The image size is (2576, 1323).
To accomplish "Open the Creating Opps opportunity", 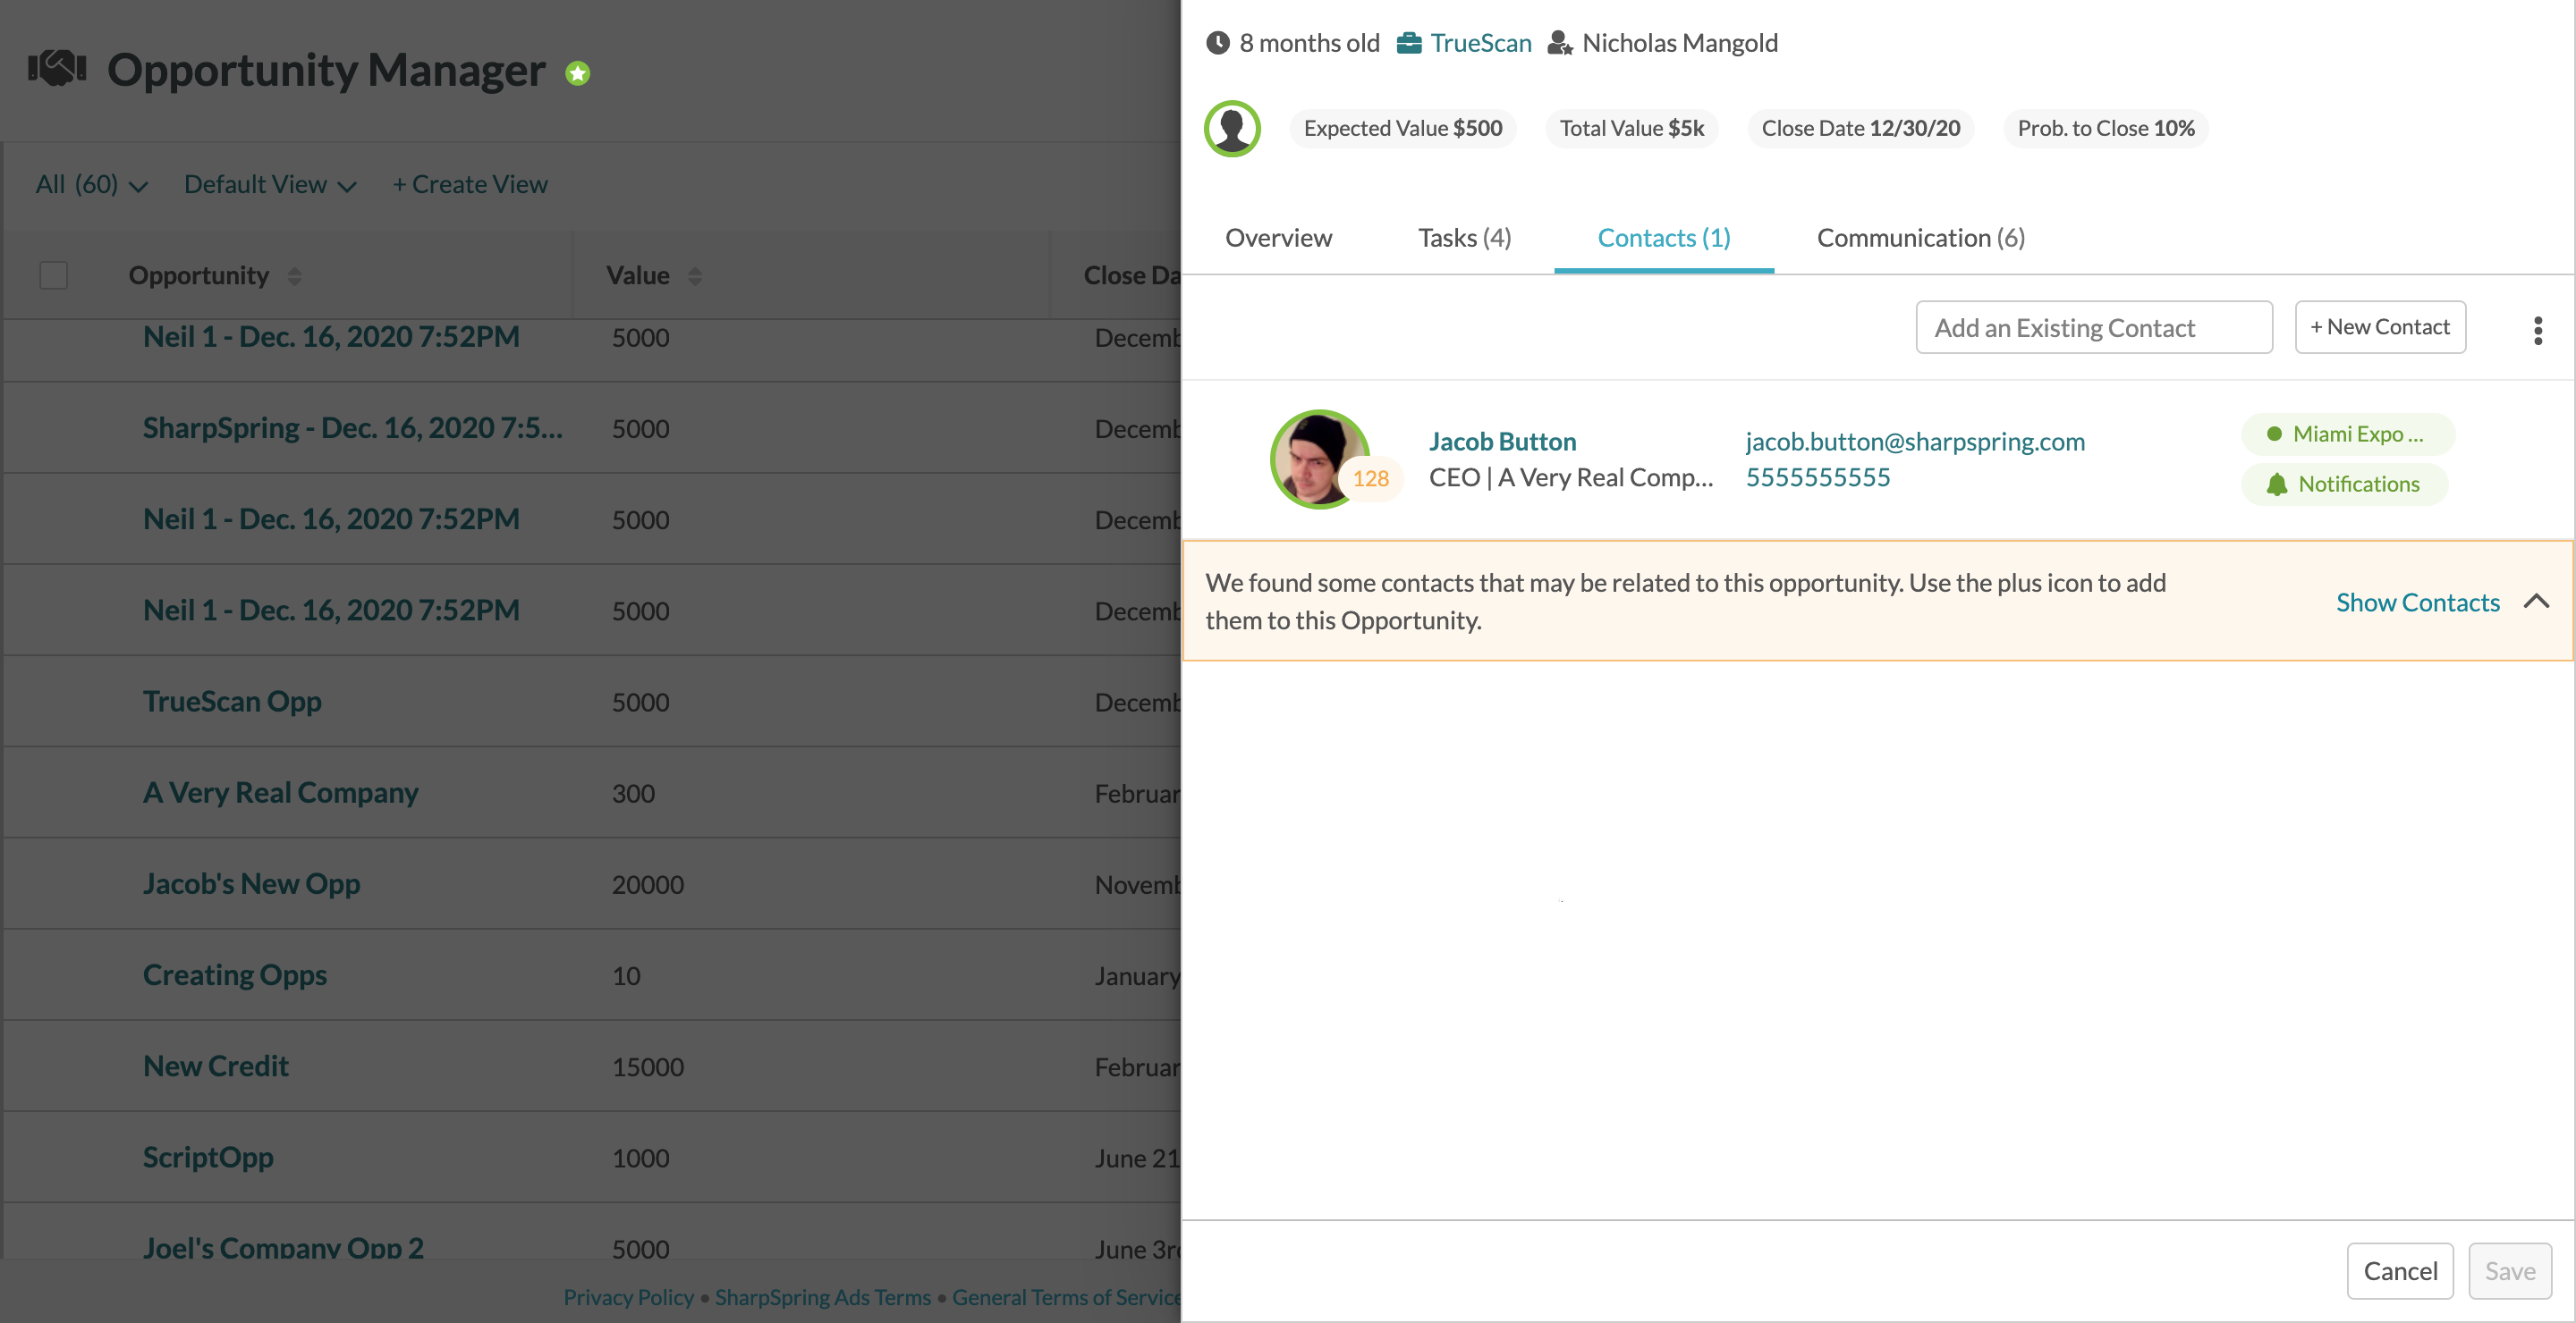I will pos(234,974).
